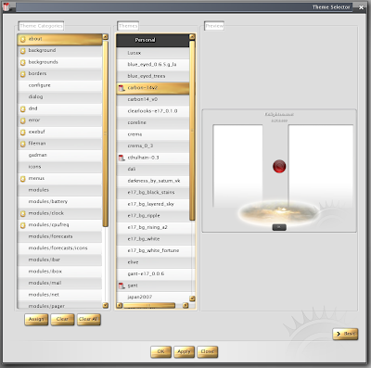Click the Clear button
The image size is (371, 368).
pos(62,319)
